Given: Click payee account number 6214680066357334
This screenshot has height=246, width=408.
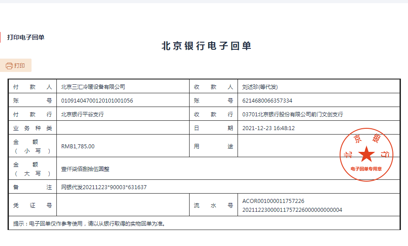Looking at the screenshot, I should tap(267, 101).
